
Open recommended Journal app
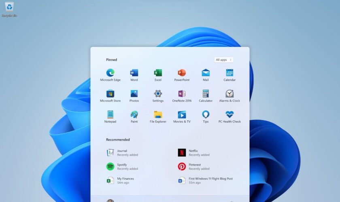[x=122, y=153]
